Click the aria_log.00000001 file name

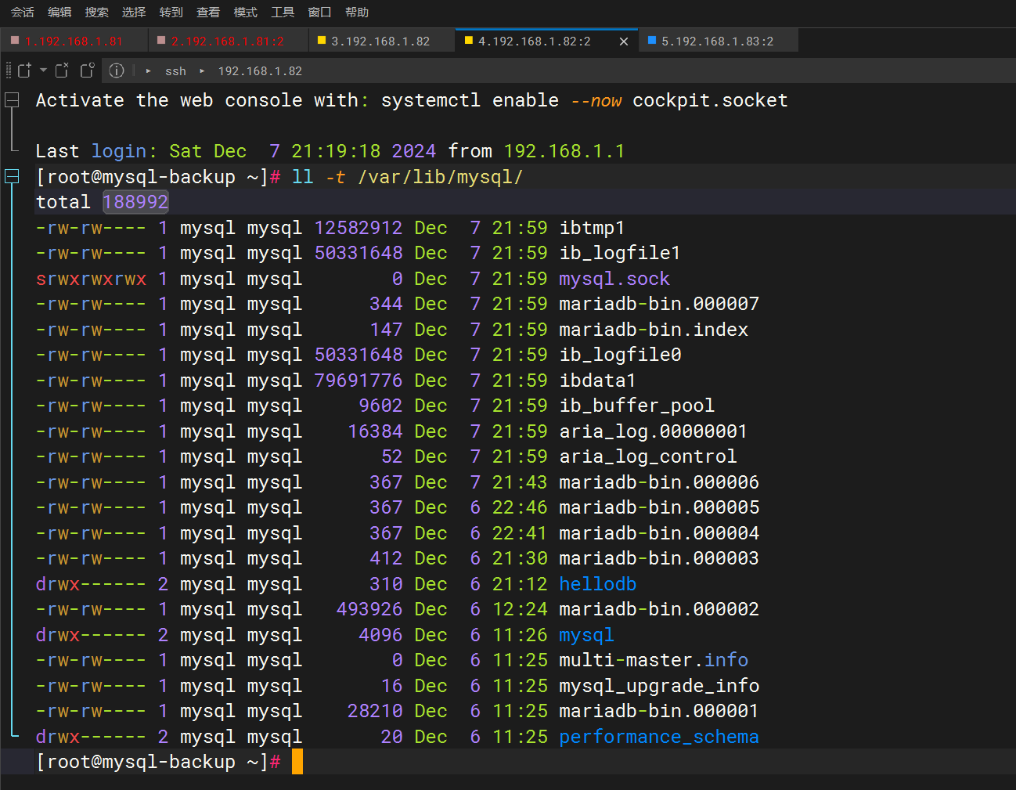pyautogui.click(x=653, y=431)
